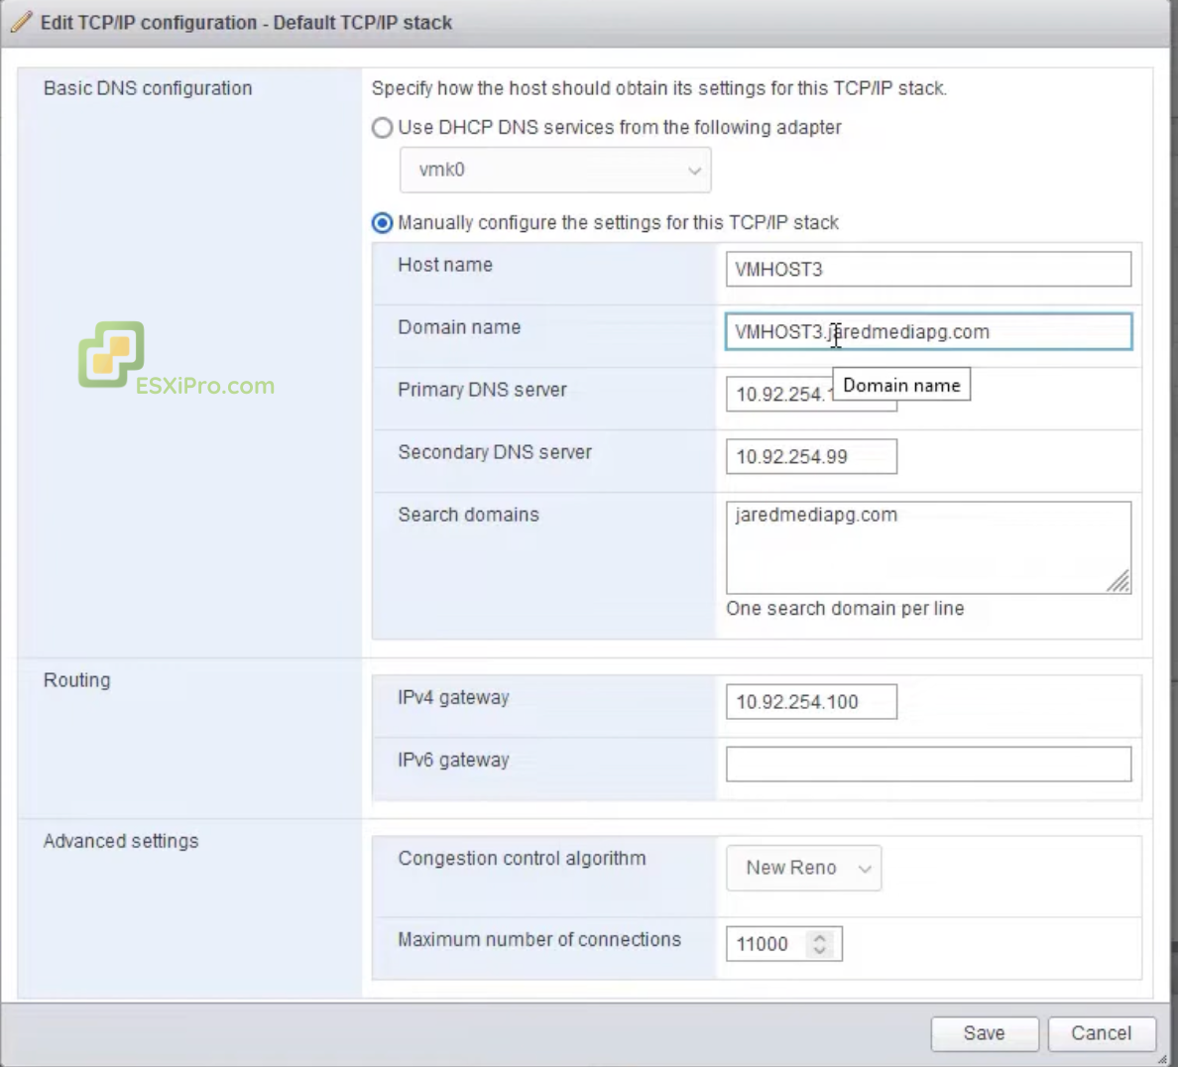Open the congestion control algorithm dropdown
The image size is (1178, 1067).
pos(803,868)
